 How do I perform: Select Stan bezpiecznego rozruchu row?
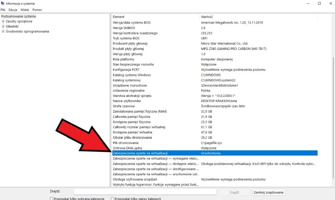214,65
